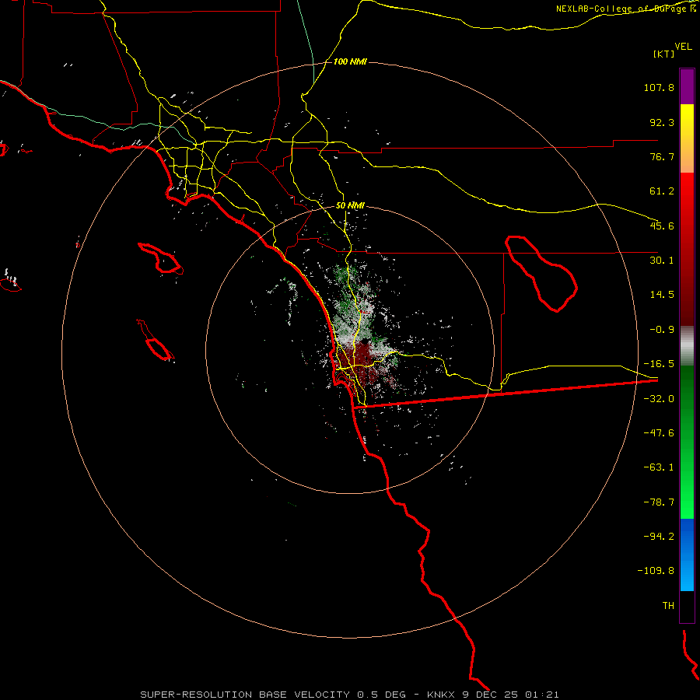The image size is (700, 700).
Task: Click the dark red outbound velocity patch near the radar
Action: pos(362,362)
